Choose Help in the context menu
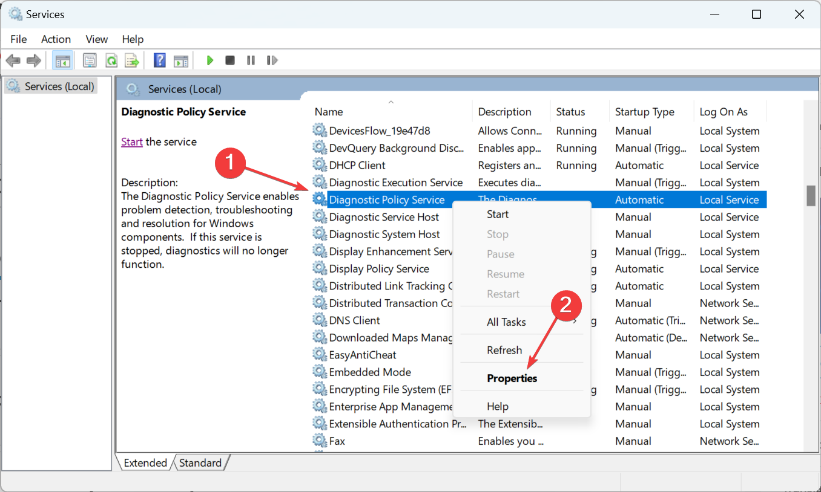 pyautogui.click(x=521, y=406)
